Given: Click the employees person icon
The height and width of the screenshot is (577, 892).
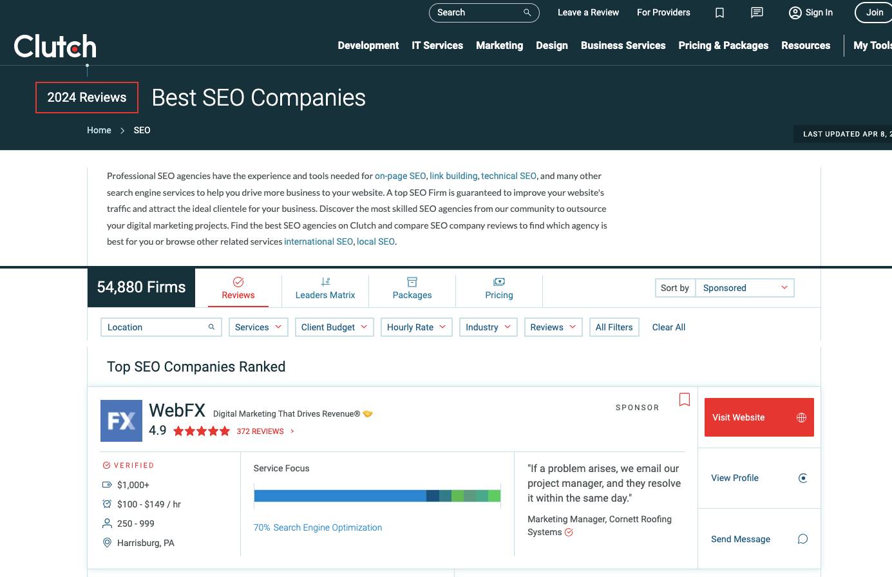Looking at the screenshot, I should click(107, 524).
